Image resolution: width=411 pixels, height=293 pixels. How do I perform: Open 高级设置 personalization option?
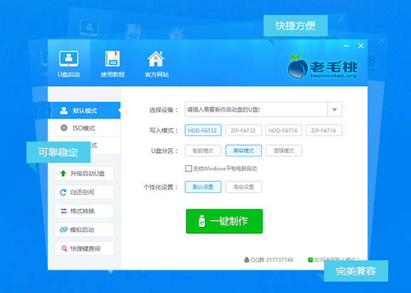(x=243, y=187)
